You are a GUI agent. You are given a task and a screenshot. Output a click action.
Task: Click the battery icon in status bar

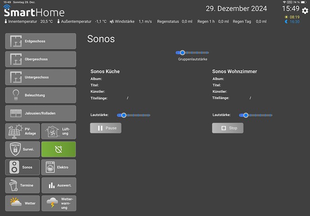304,2
